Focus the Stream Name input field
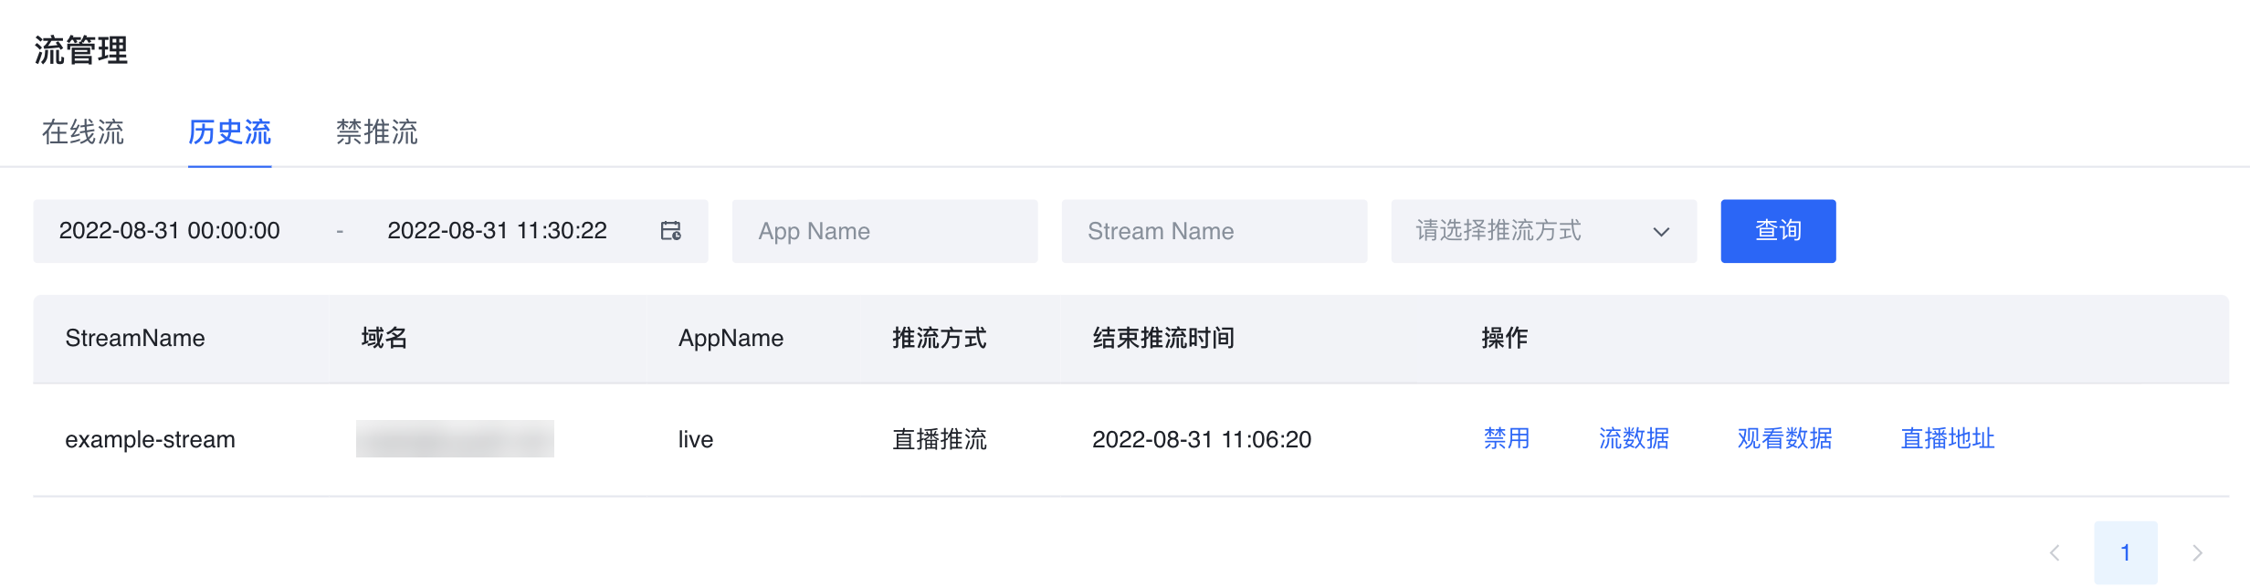This screenshot has height=588, width=2250. coord(1214,231)
